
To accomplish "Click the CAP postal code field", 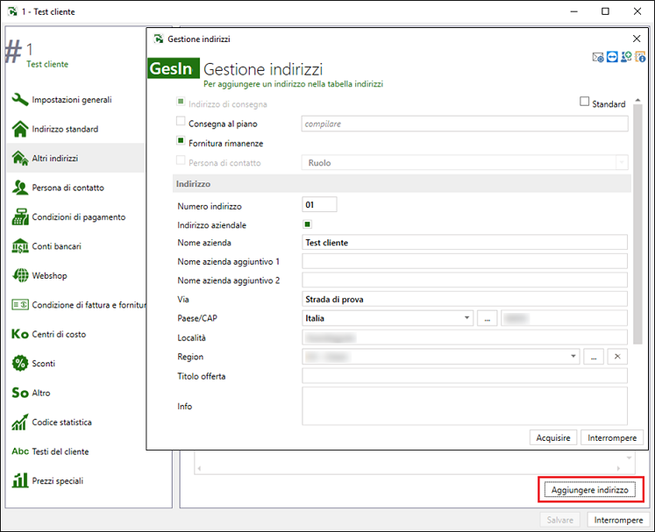I will click(x=565, y=318).
